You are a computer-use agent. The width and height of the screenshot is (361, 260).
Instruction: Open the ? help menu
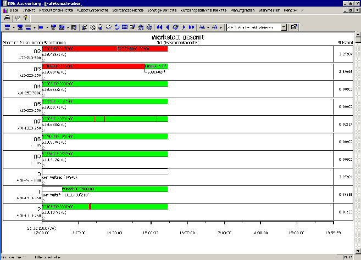[x=302, y=10]
